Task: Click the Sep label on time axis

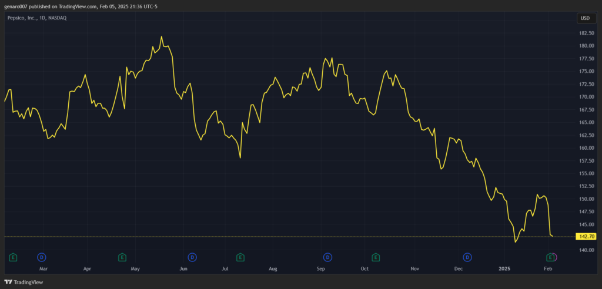Action: [321, 268]
